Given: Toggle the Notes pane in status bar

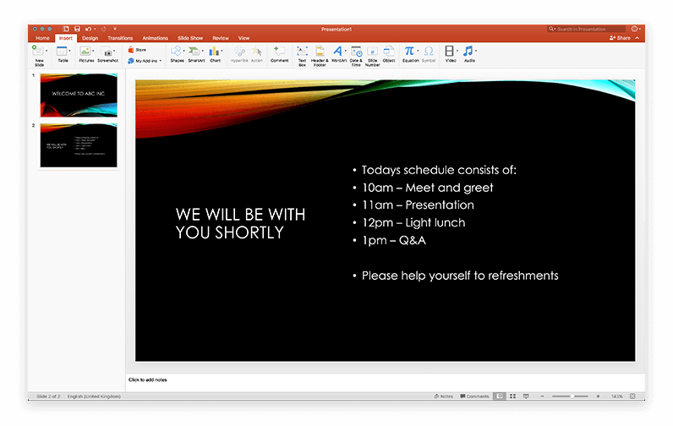Looking at the screenshot, I should tap(443, 396).
